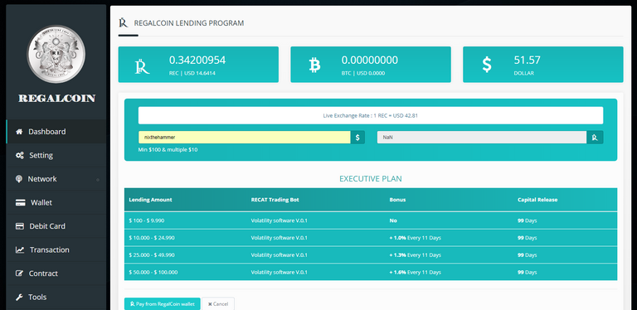Image resolution: width=637 pixels, height=310 pixels.
Task: Click the Transaction chart icon
Action: pos(20,250)
